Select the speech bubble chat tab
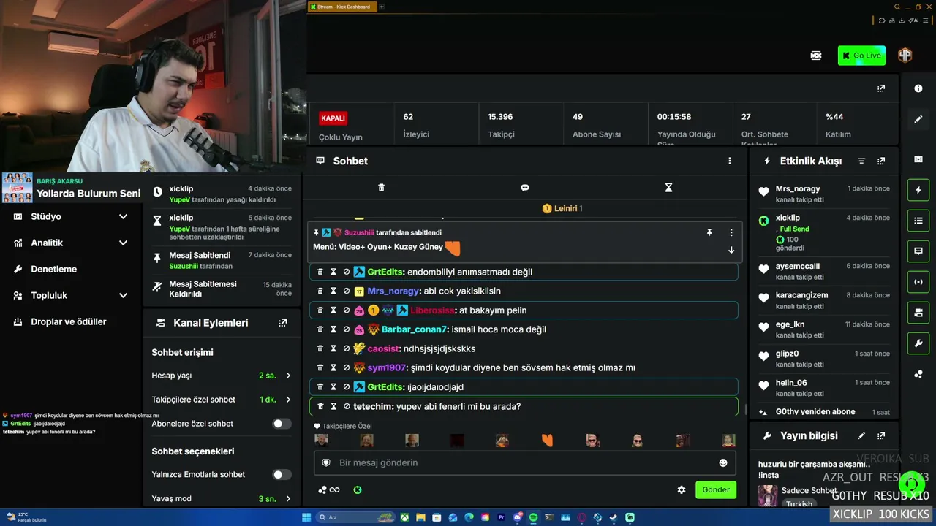Image resolution: width=936 pixels, height=526 pixels. click(x=524, y=188)
